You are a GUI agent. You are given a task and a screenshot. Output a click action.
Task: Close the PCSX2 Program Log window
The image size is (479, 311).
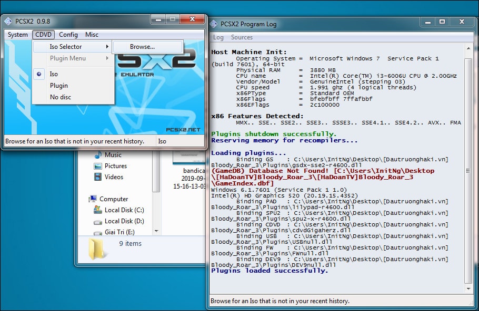pos(462,22)
